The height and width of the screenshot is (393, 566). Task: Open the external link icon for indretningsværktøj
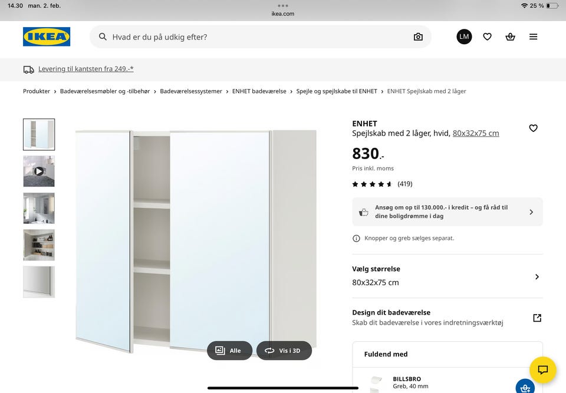pyautogui.click(x=537, y=317)
